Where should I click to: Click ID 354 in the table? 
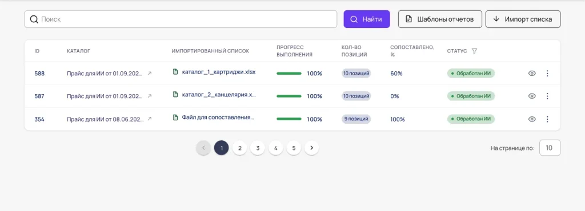pos(39,119)
